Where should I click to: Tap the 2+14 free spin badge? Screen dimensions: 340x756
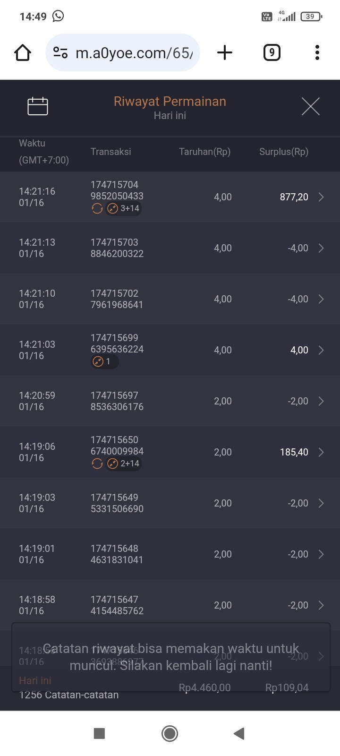124,464
